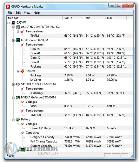Collapse the ST1000LM 024 HN-M101M node

pyautogui.click(x=13, y=85)
